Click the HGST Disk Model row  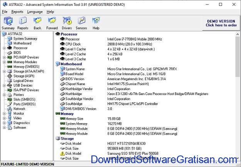click(x=103, y=144)
